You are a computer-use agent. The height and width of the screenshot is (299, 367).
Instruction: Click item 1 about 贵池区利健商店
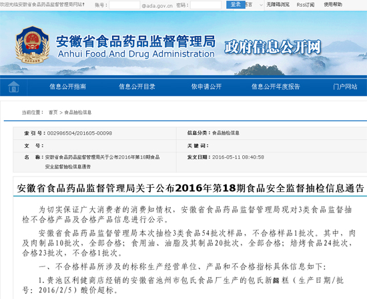183,285
